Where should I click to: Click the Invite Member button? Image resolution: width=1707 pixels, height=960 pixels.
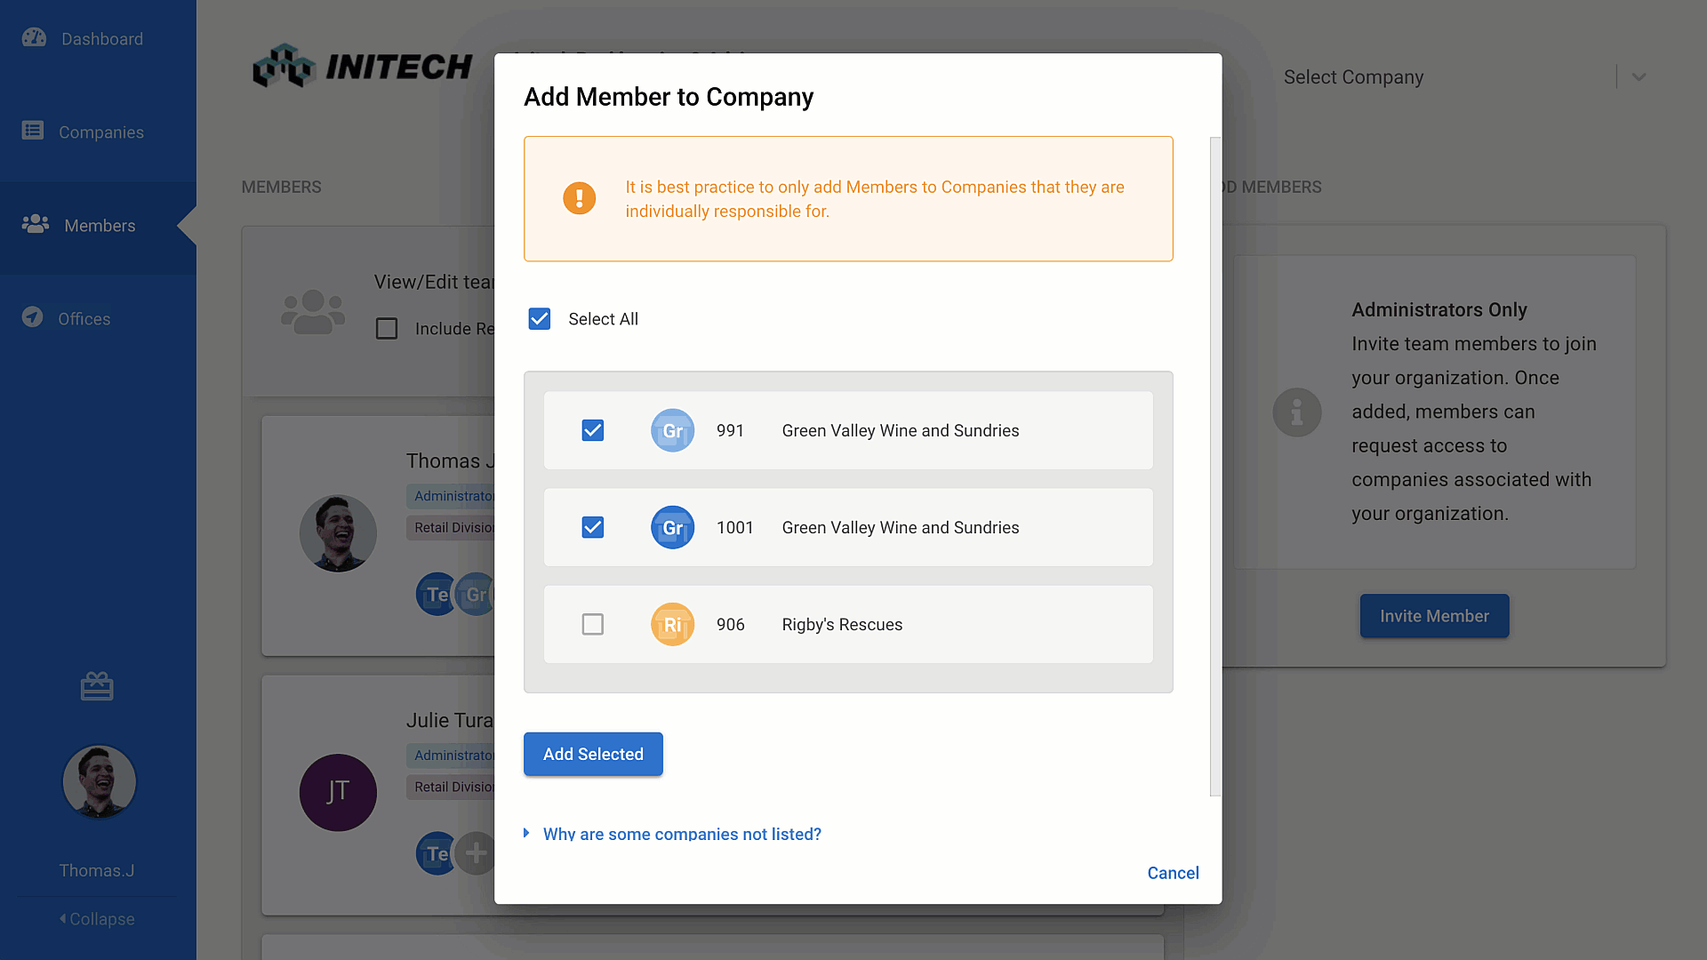[x=1434, y=616]
